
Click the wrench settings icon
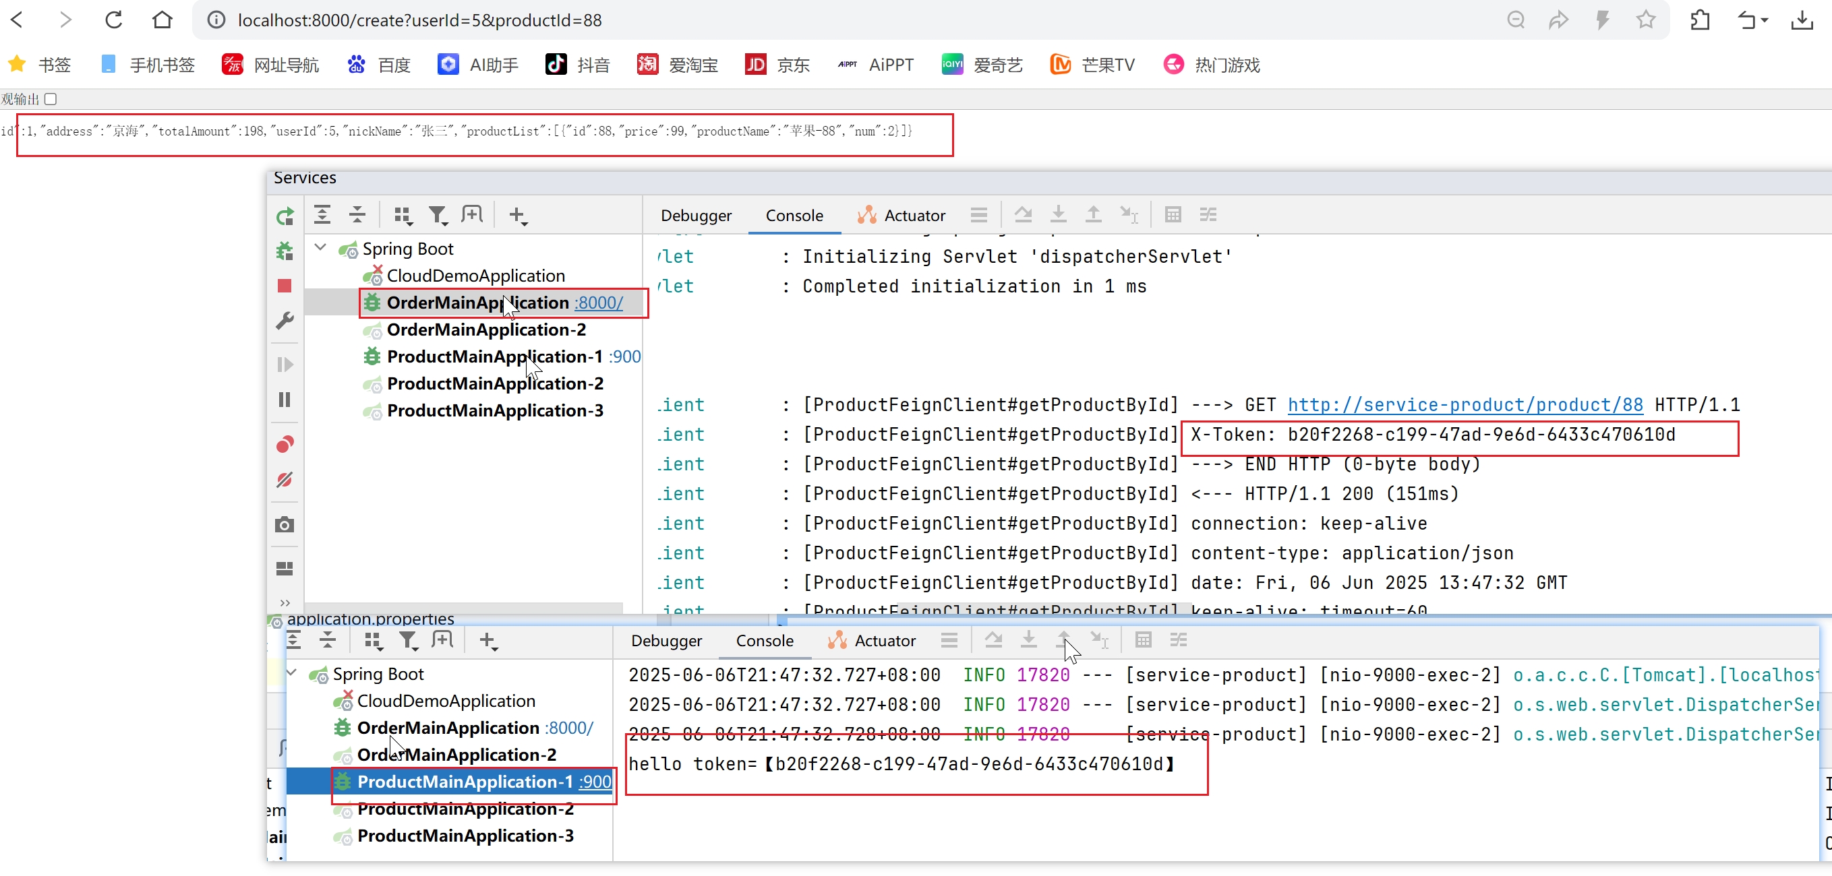coord(285,321)
